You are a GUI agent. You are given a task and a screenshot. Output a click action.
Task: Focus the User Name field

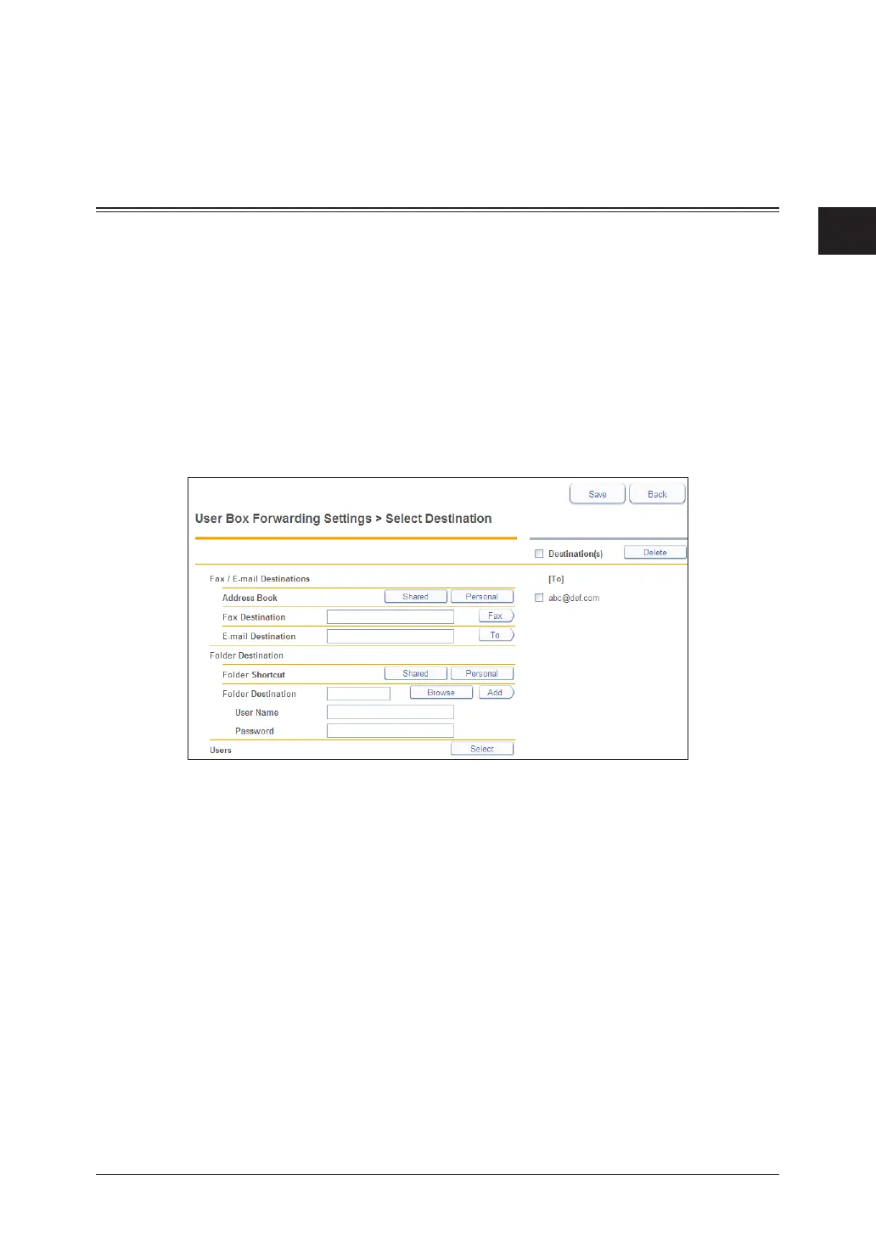coord(390,712)
